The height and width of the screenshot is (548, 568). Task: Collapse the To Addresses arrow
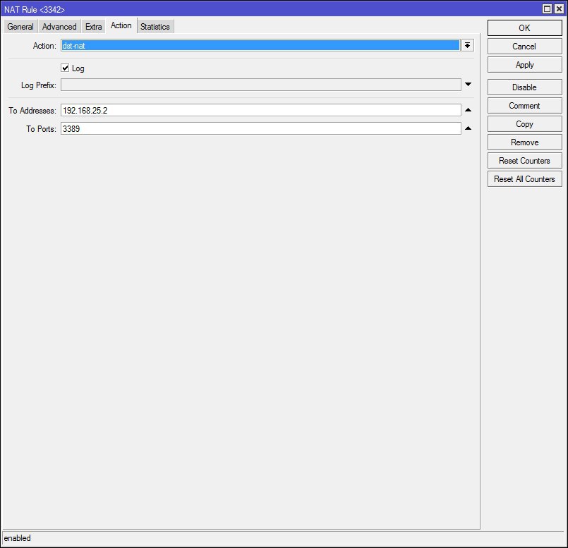click(468, 110)
